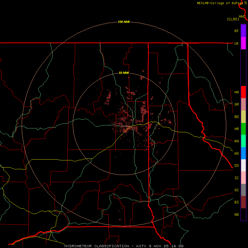
Task: Click the GR legend label
Action: (236, 104)
